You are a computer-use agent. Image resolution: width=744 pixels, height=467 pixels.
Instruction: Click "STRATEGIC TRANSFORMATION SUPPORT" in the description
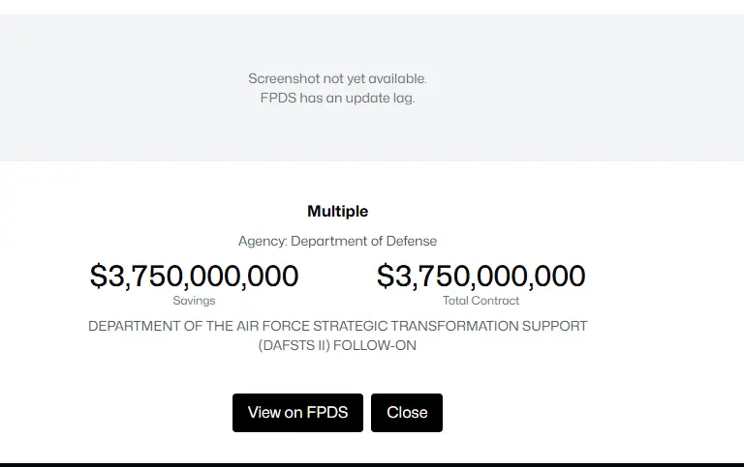pyautogui.click(x=436, y=327)
